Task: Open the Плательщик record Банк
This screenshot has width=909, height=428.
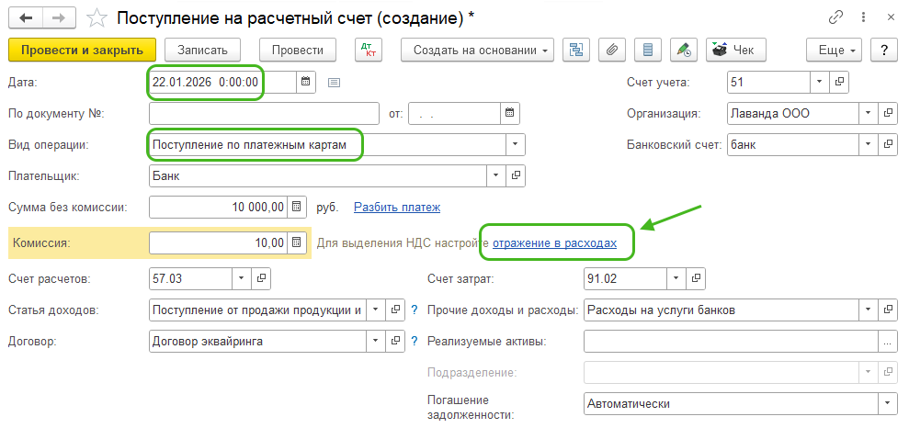Action: [516, 175]
